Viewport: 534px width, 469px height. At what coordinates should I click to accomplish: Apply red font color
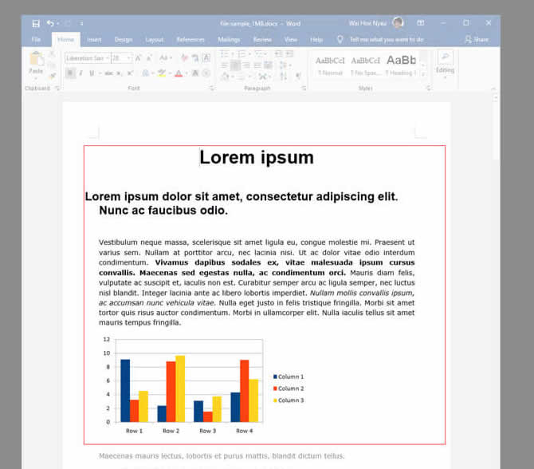pos(179,73)
